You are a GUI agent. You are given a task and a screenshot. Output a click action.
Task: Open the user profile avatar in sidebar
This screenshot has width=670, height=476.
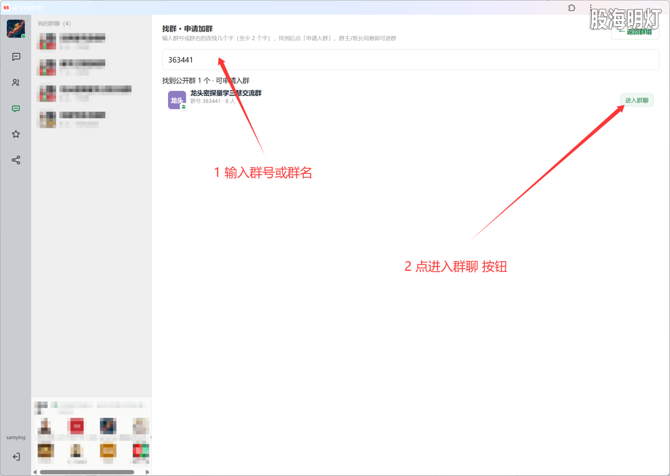[16, 28]
